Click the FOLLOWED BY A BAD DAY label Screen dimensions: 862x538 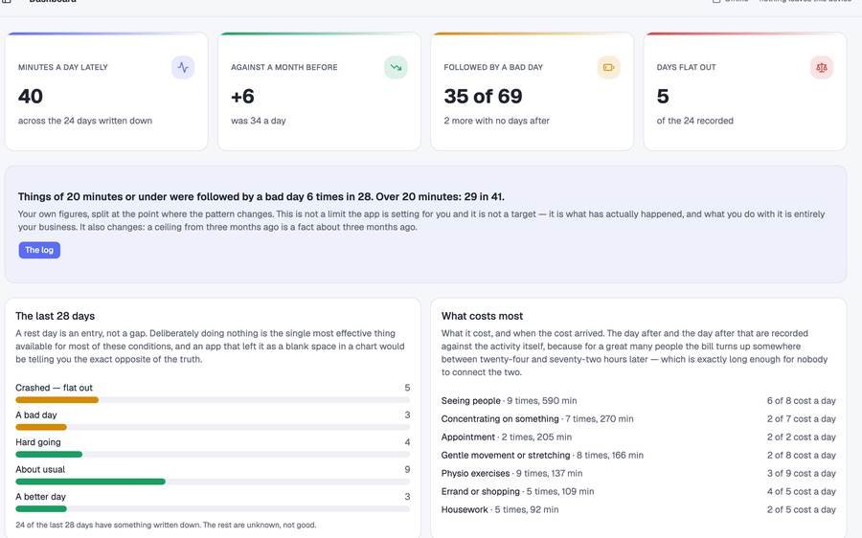pos(493,67)
